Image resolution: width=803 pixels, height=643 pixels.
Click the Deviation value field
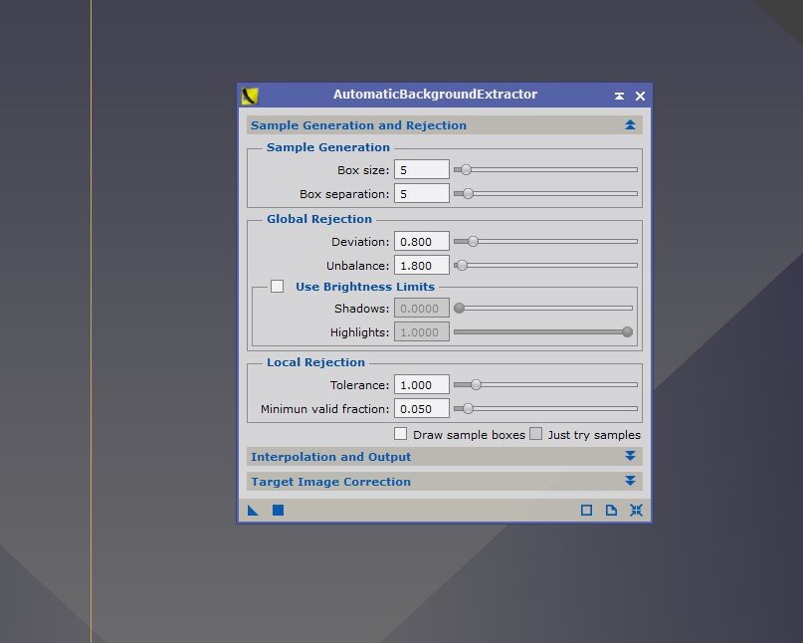[x=422, y=241]
